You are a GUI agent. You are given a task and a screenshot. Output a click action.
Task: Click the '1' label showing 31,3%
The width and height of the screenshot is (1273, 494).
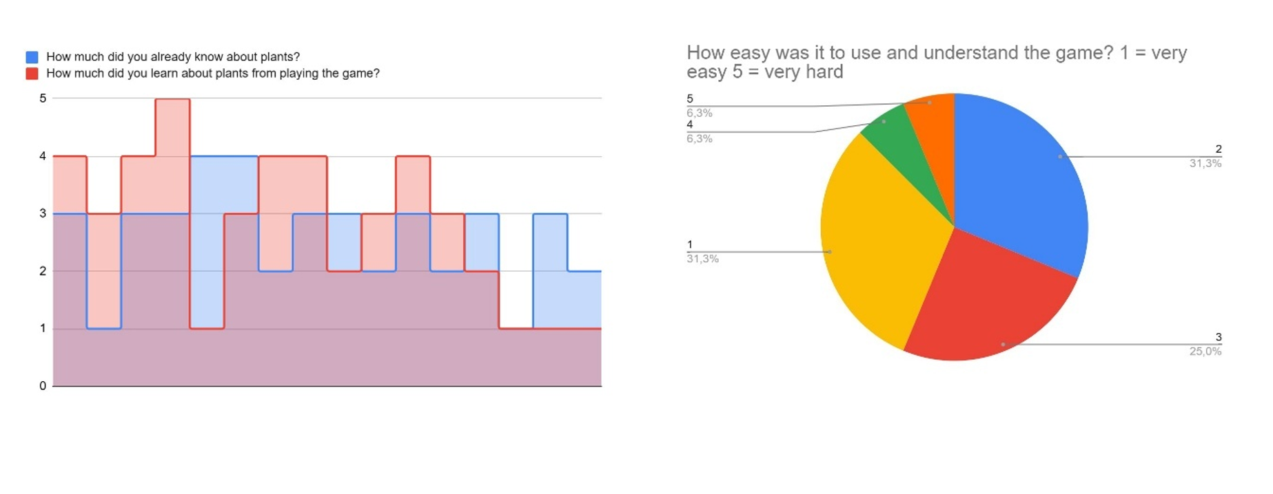[x=690, y=245]
